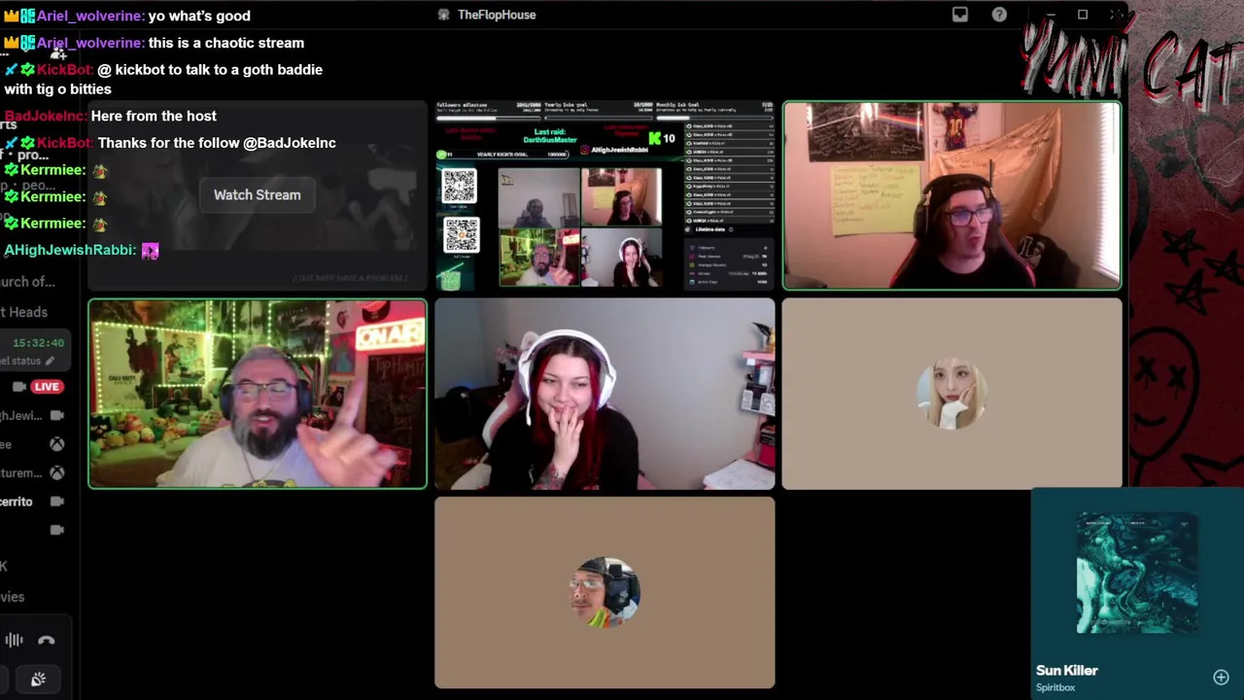The height and width of the screenshot is (700, 1244).
Task: Select the bearded man's webcam tile with green border
Action: point(258,394)
